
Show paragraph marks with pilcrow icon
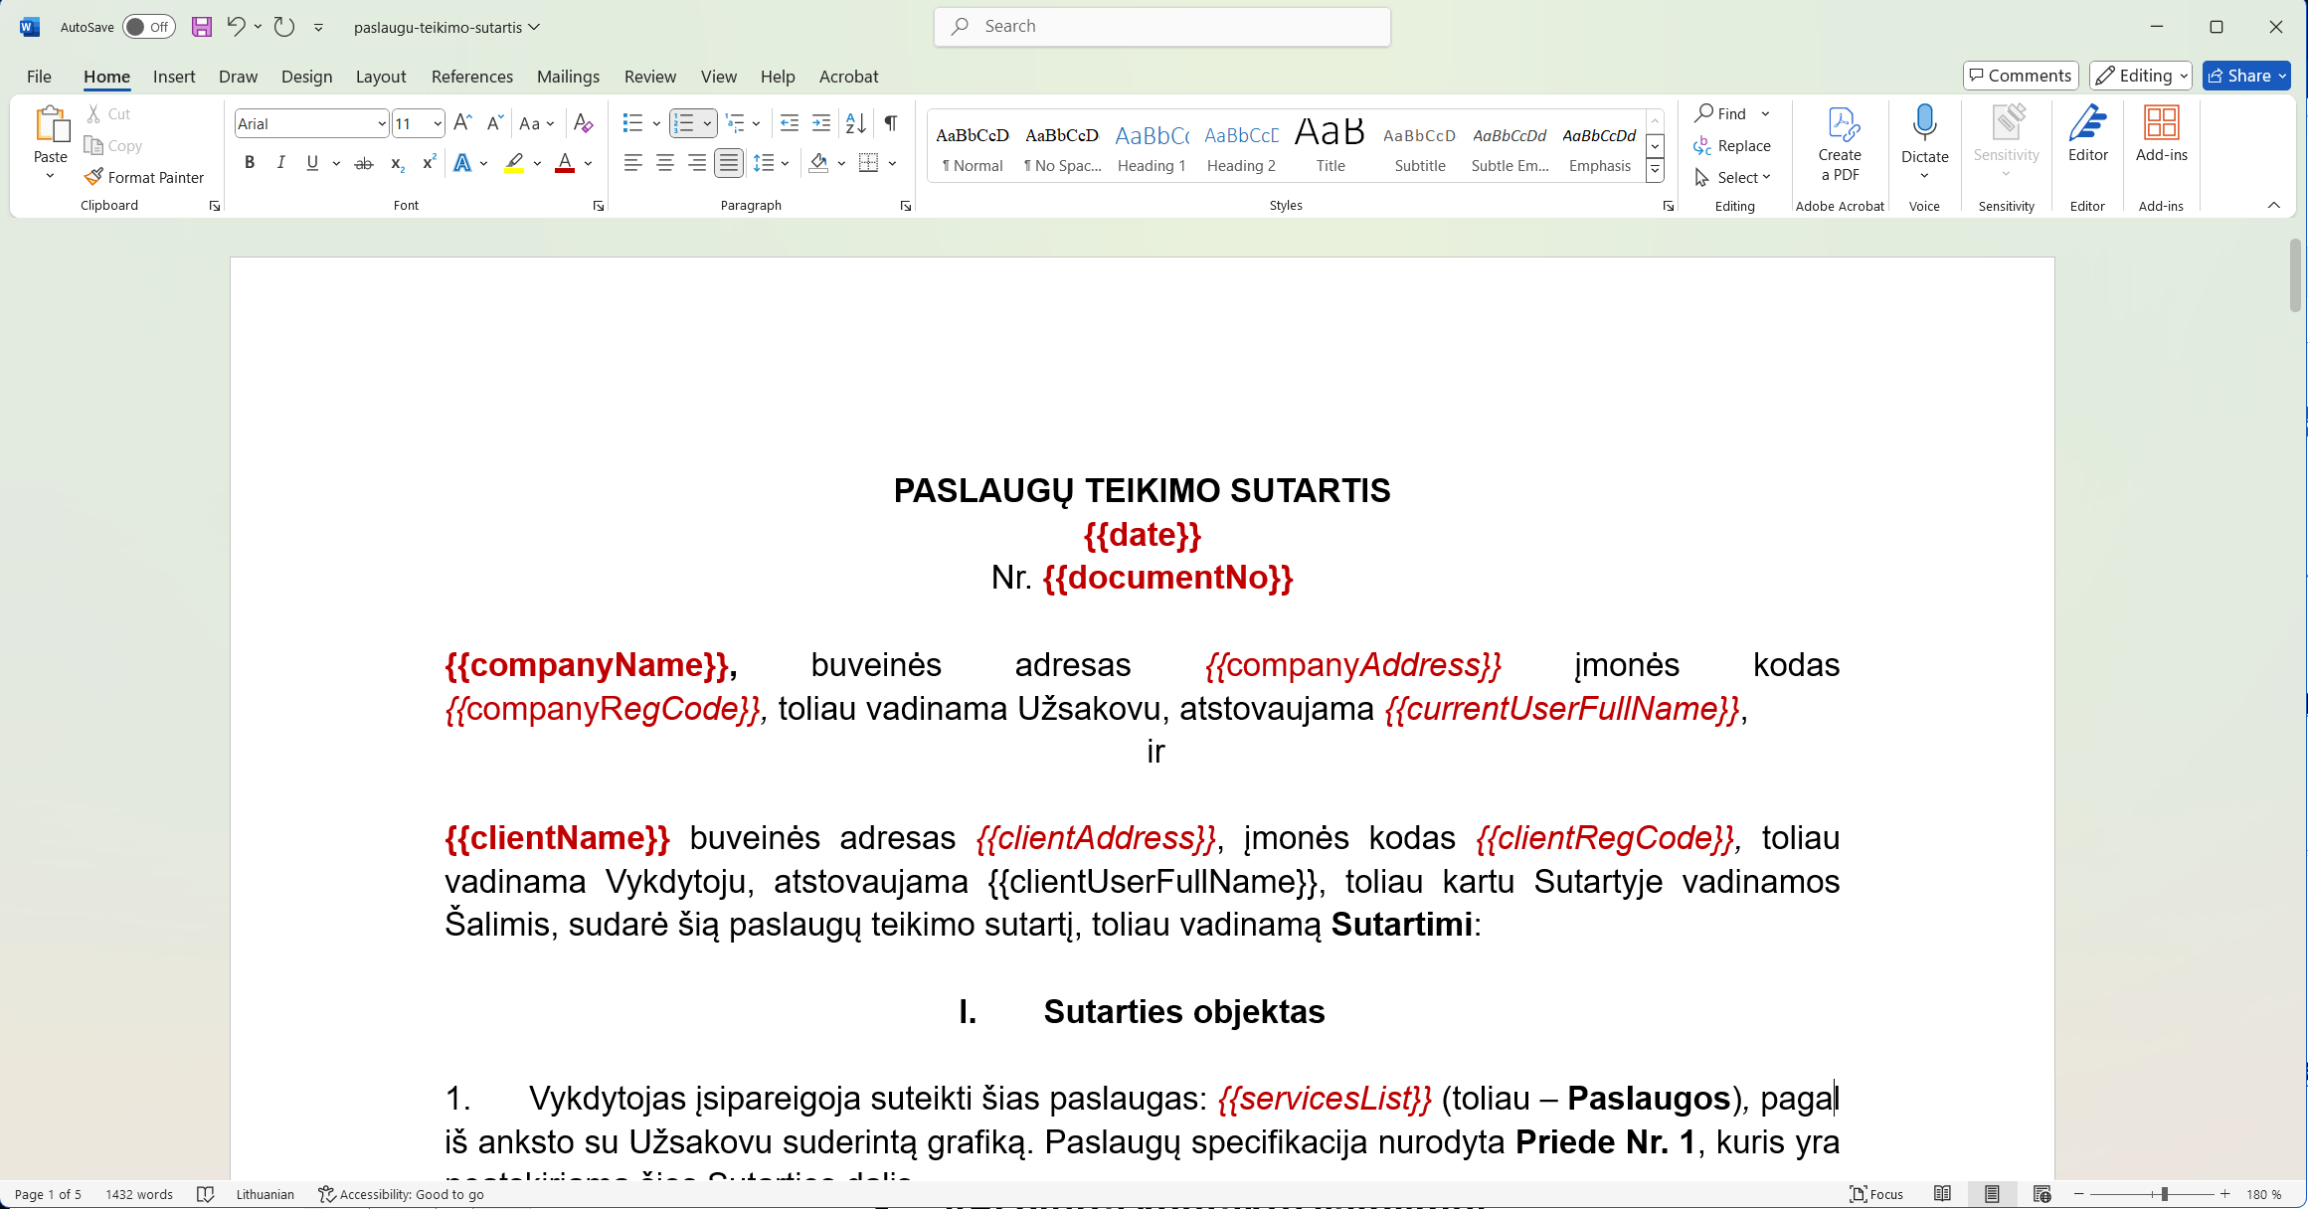tap(891, 123)
